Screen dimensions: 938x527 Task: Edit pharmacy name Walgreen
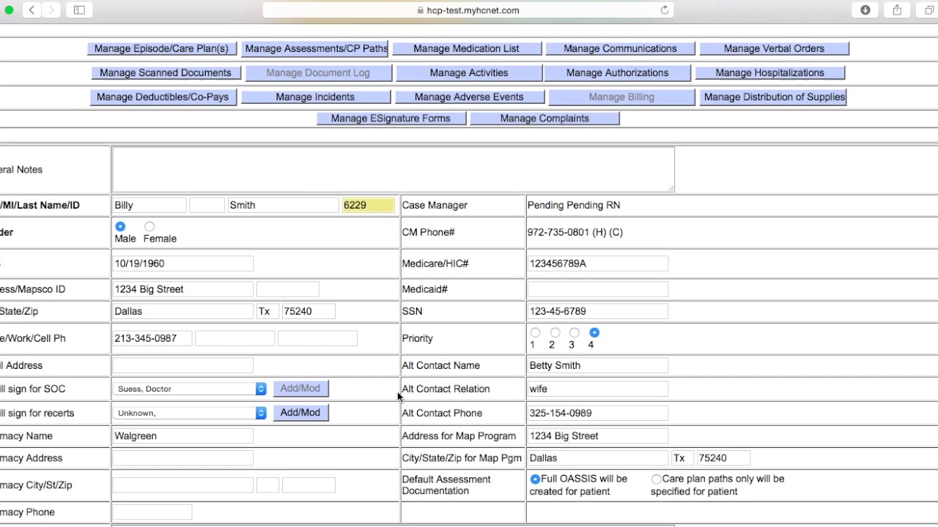[182, 436]
